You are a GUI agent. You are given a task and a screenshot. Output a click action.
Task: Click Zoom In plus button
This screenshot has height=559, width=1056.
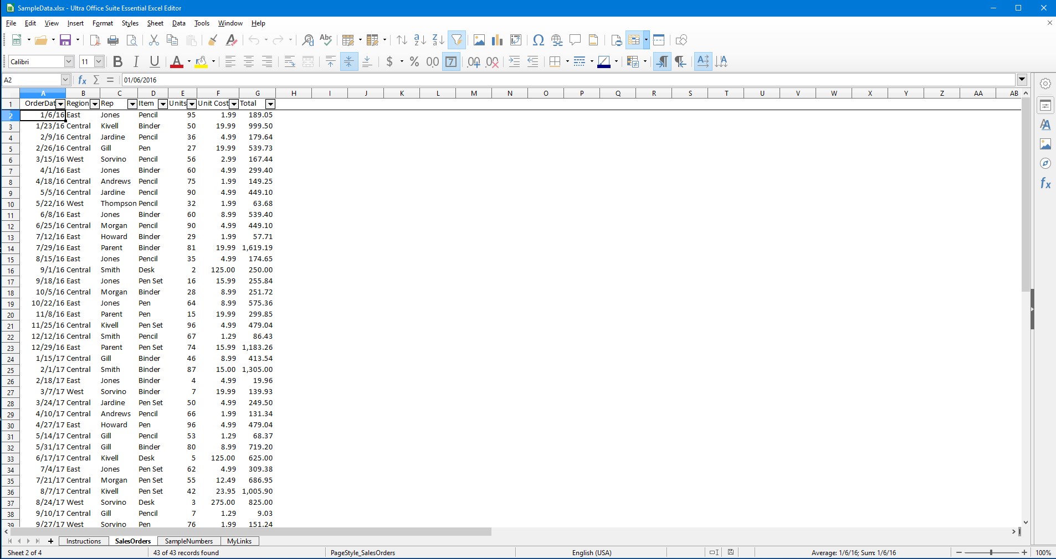coord(1024,552)
